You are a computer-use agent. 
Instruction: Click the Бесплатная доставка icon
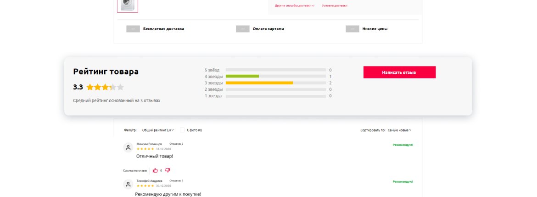133,29
